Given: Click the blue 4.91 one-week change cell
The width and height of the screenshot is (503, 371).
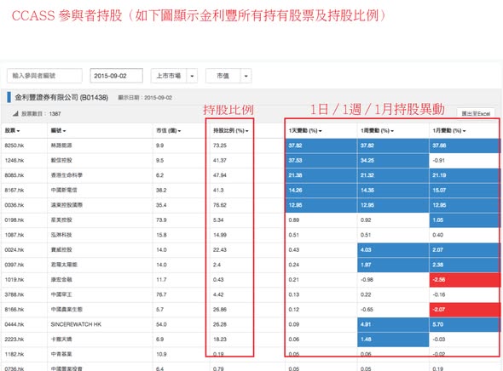Looking at the screenshot, I should pyautogui.click(x=393, y=324).
